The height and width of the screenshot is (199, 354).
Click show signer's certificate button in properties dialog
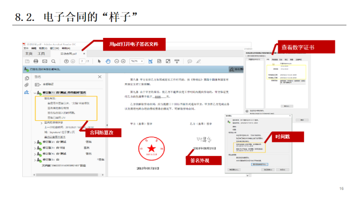pyautogui.click(x=259, y=164)
